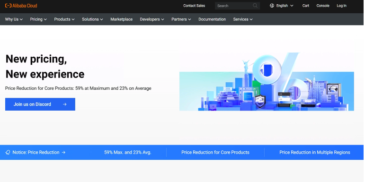Expand the Solutions menu
Viewport: 365px width, 182px height.
92,19
